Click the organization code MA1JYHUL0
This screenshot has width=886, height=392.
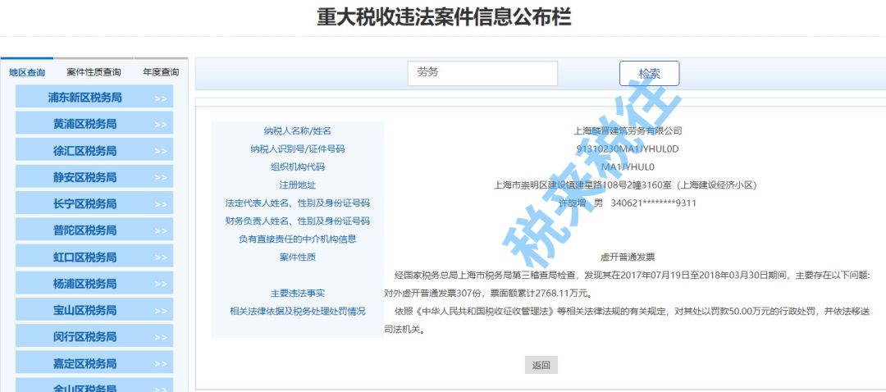pyautogui.click(x=628, y=167)
